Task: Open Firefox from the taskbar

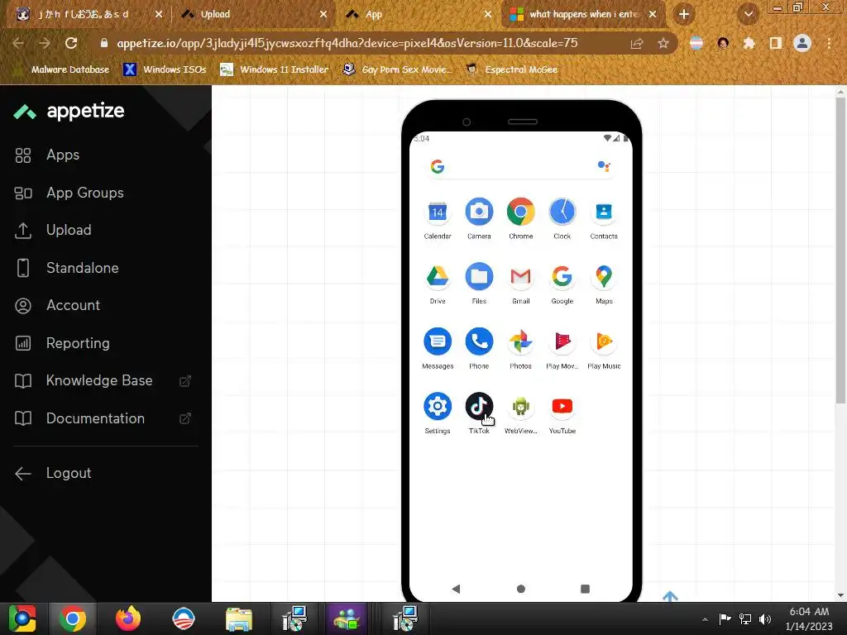Action: point(128,618)
